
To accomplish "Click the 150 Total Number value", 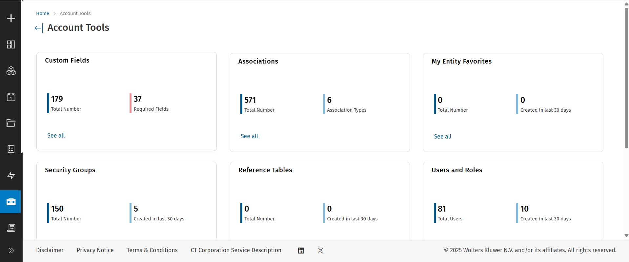I will click(x=57, y=209).
